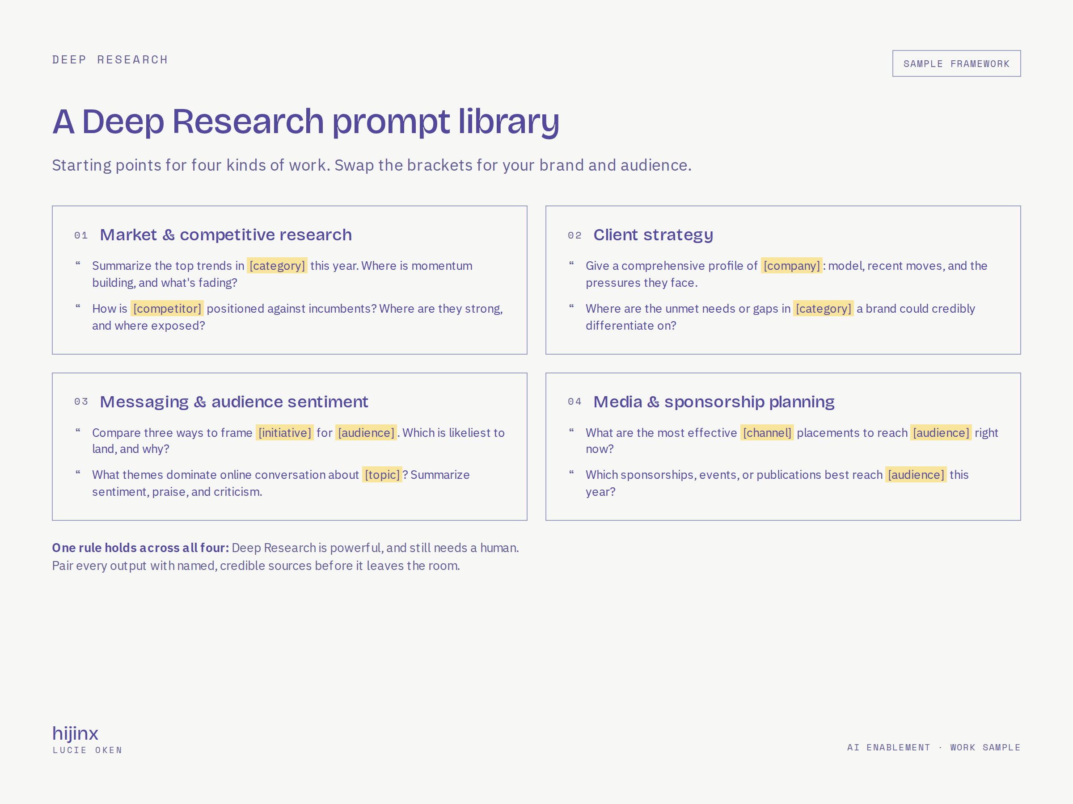
Task: Click the prompt 'positioned against incumbents?'
Action: (x=297, y=317)
